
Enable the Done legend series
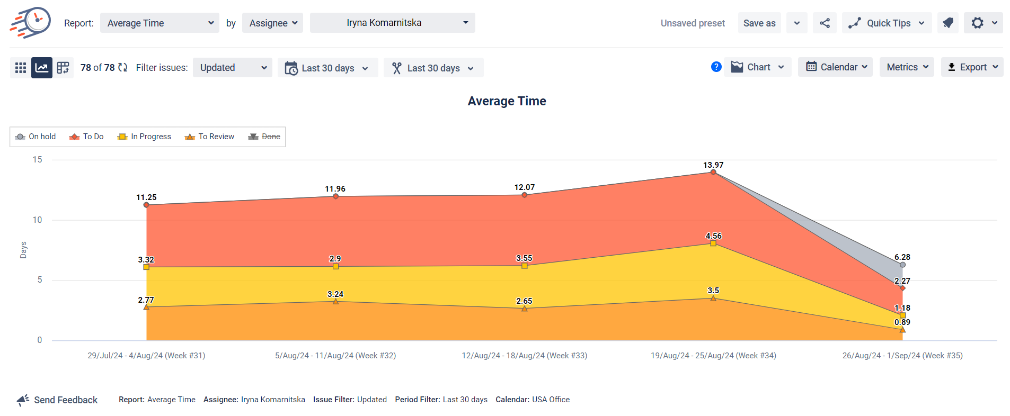point(264,137)
